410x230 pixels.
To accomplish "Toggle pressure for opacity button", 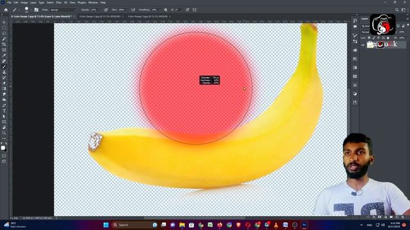I will click(106, 10).
